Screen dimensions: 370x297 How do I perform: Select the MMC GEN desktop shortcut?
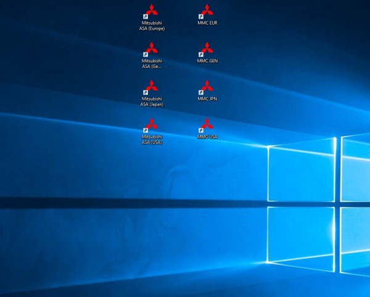(207, 52)
